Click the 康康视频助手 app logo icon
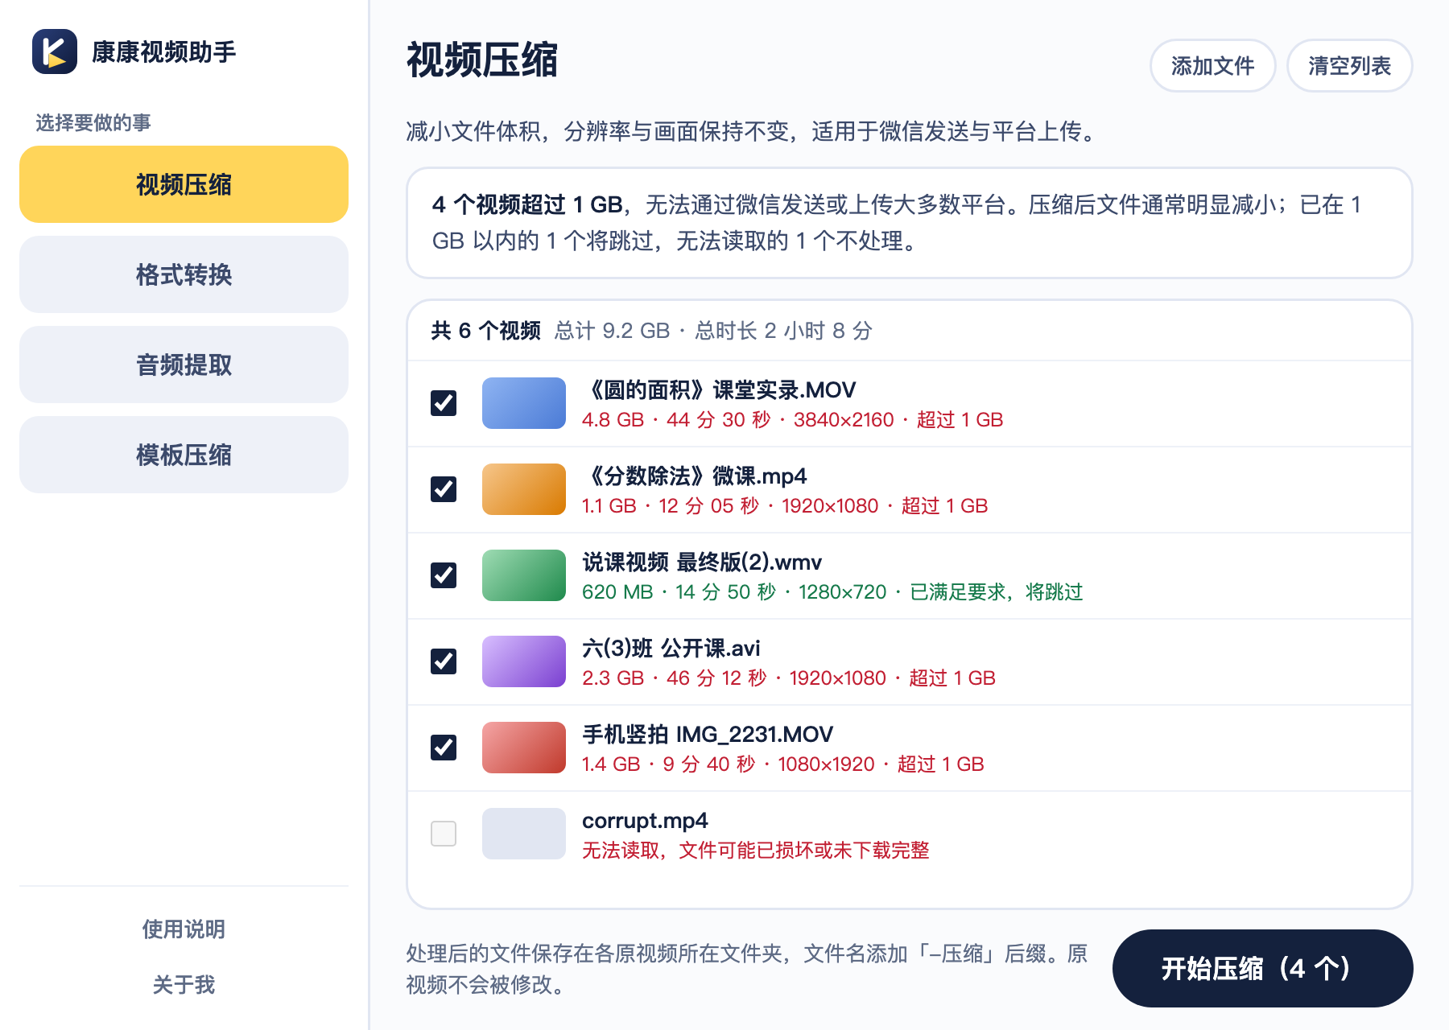This screenshot has width=1449, height=1030. (55, 51)
